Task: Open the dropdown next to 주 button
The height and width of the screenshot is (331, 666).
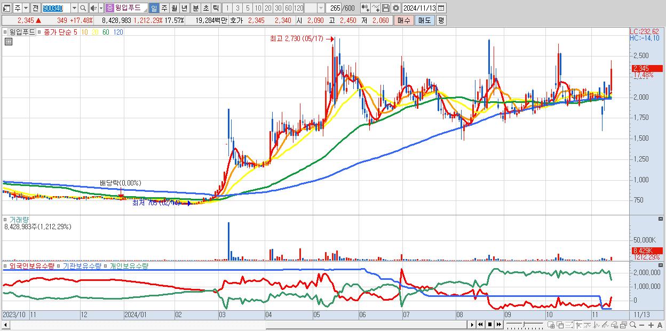Action: [26, 8]
